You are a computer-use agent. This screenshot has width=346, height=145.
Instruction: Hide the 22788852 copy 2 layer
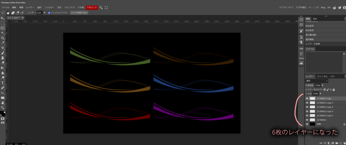pyautogui.click(x=307, y=103)
